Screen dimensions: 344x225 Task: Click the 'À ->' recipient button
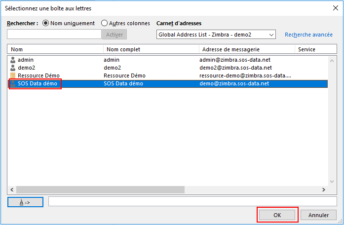(26, 202)
